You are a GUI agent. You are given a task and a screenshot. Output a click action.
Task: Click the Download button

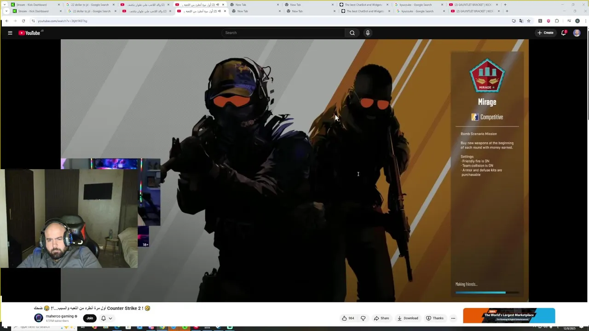(408, 318)
